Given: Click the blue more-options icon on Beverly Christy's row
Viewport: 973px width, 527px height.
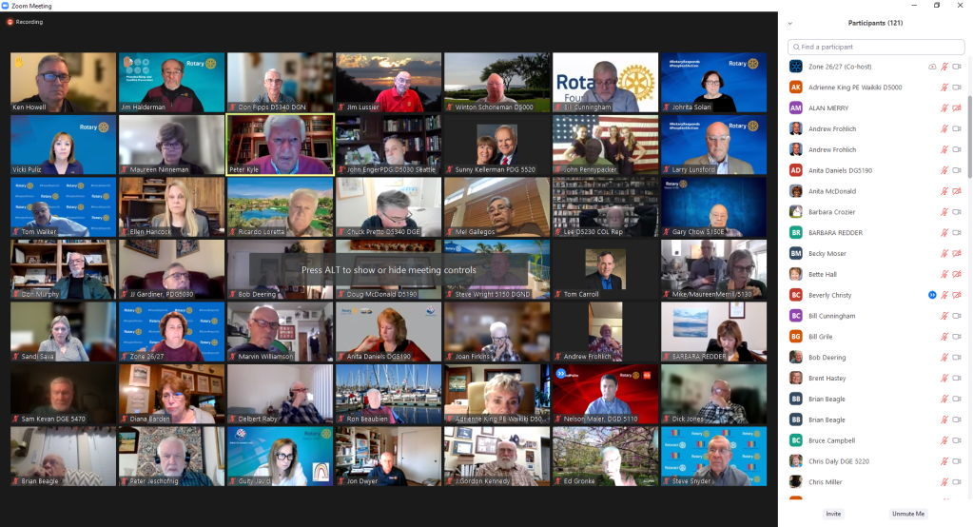Looking at the screenshot, I should tap(932, 295).
